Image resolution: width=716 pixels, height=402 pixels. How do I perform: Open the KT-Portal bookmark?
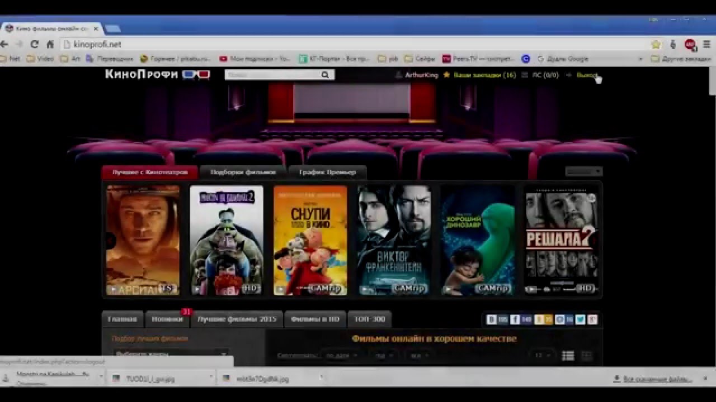click(335, 59)
